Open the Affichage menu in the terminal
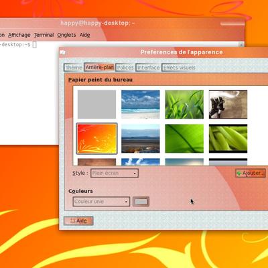268x268 pixels. (x=19, y=35)
